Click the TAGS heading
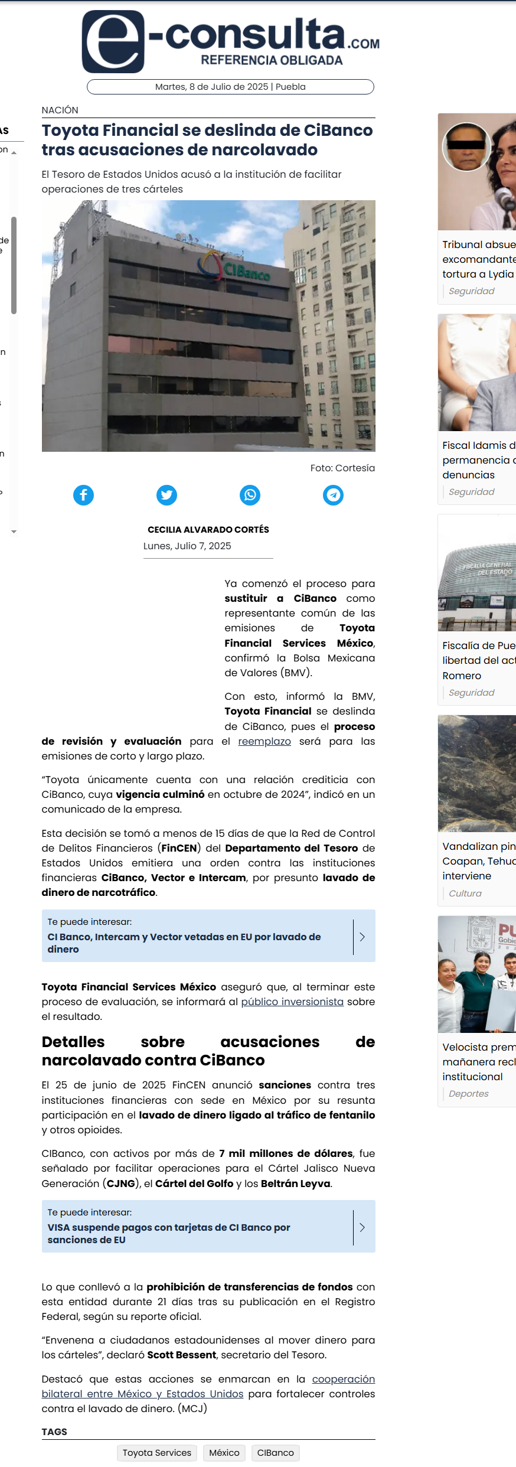This screenshot has width=516, height=1467. pos(54,1432)
